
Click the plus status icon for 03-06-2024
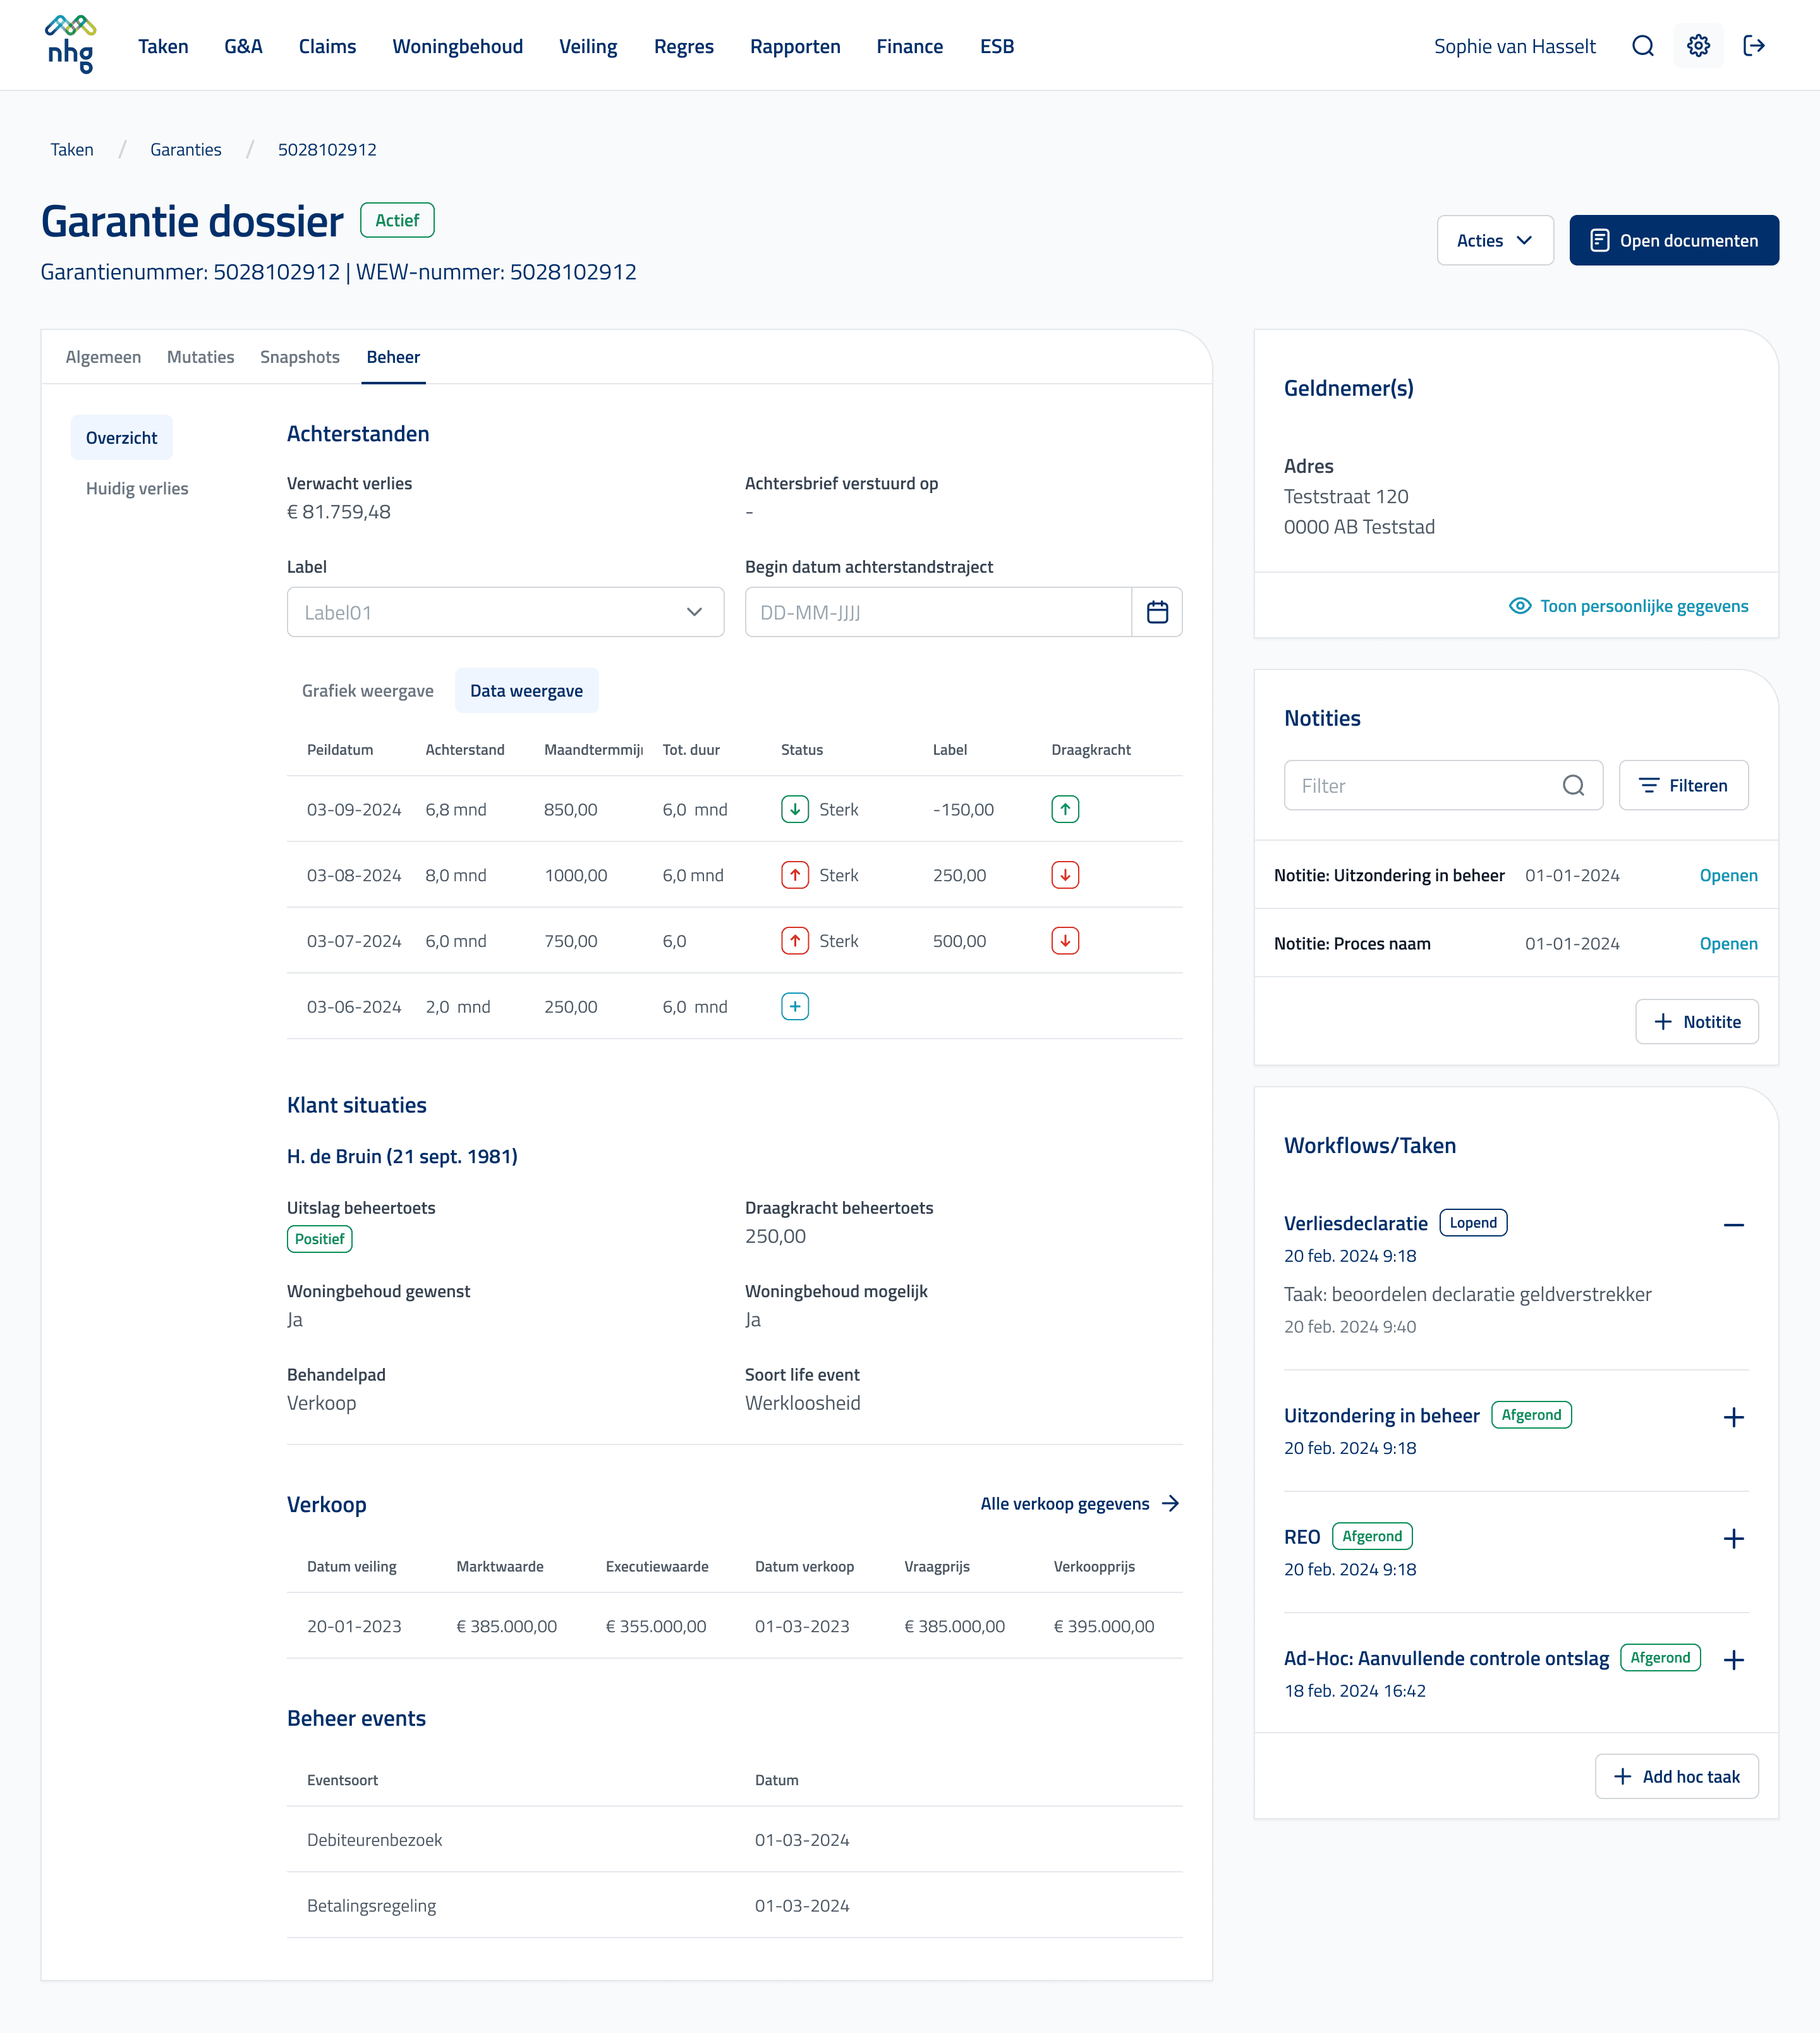point(795,1006)
